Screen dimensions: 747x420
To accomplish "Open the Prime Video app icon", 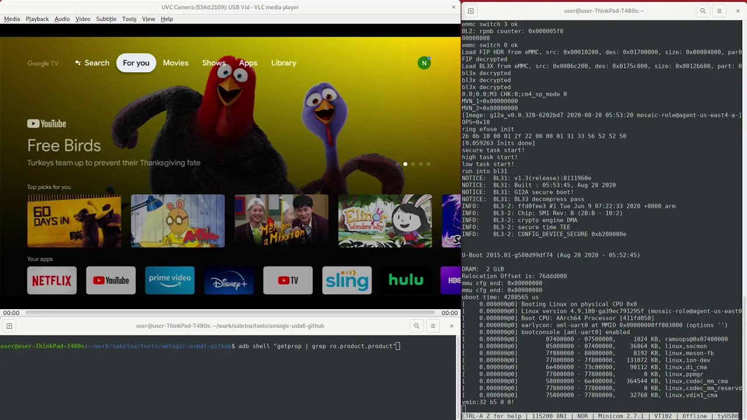I will point(170,281).
